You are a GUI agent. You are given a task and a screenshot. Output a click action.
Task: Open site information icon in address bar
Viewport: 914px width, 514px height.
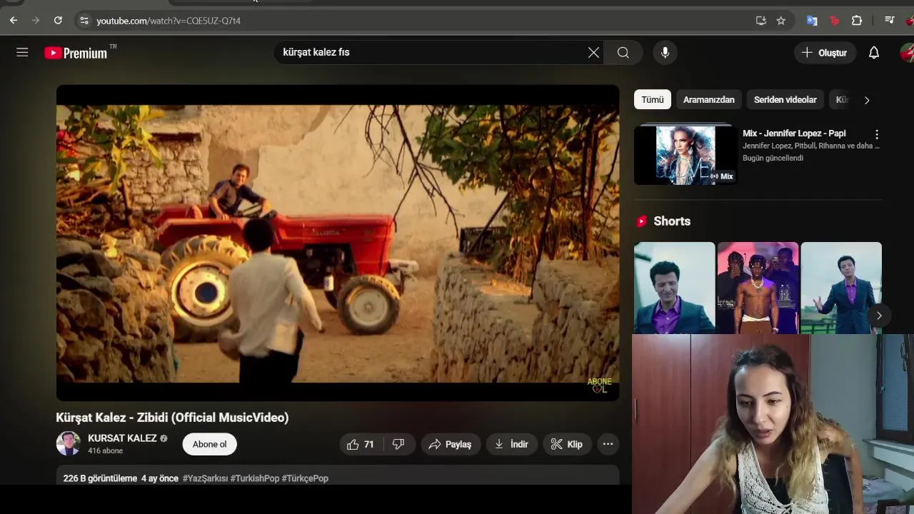pos(84,21)
